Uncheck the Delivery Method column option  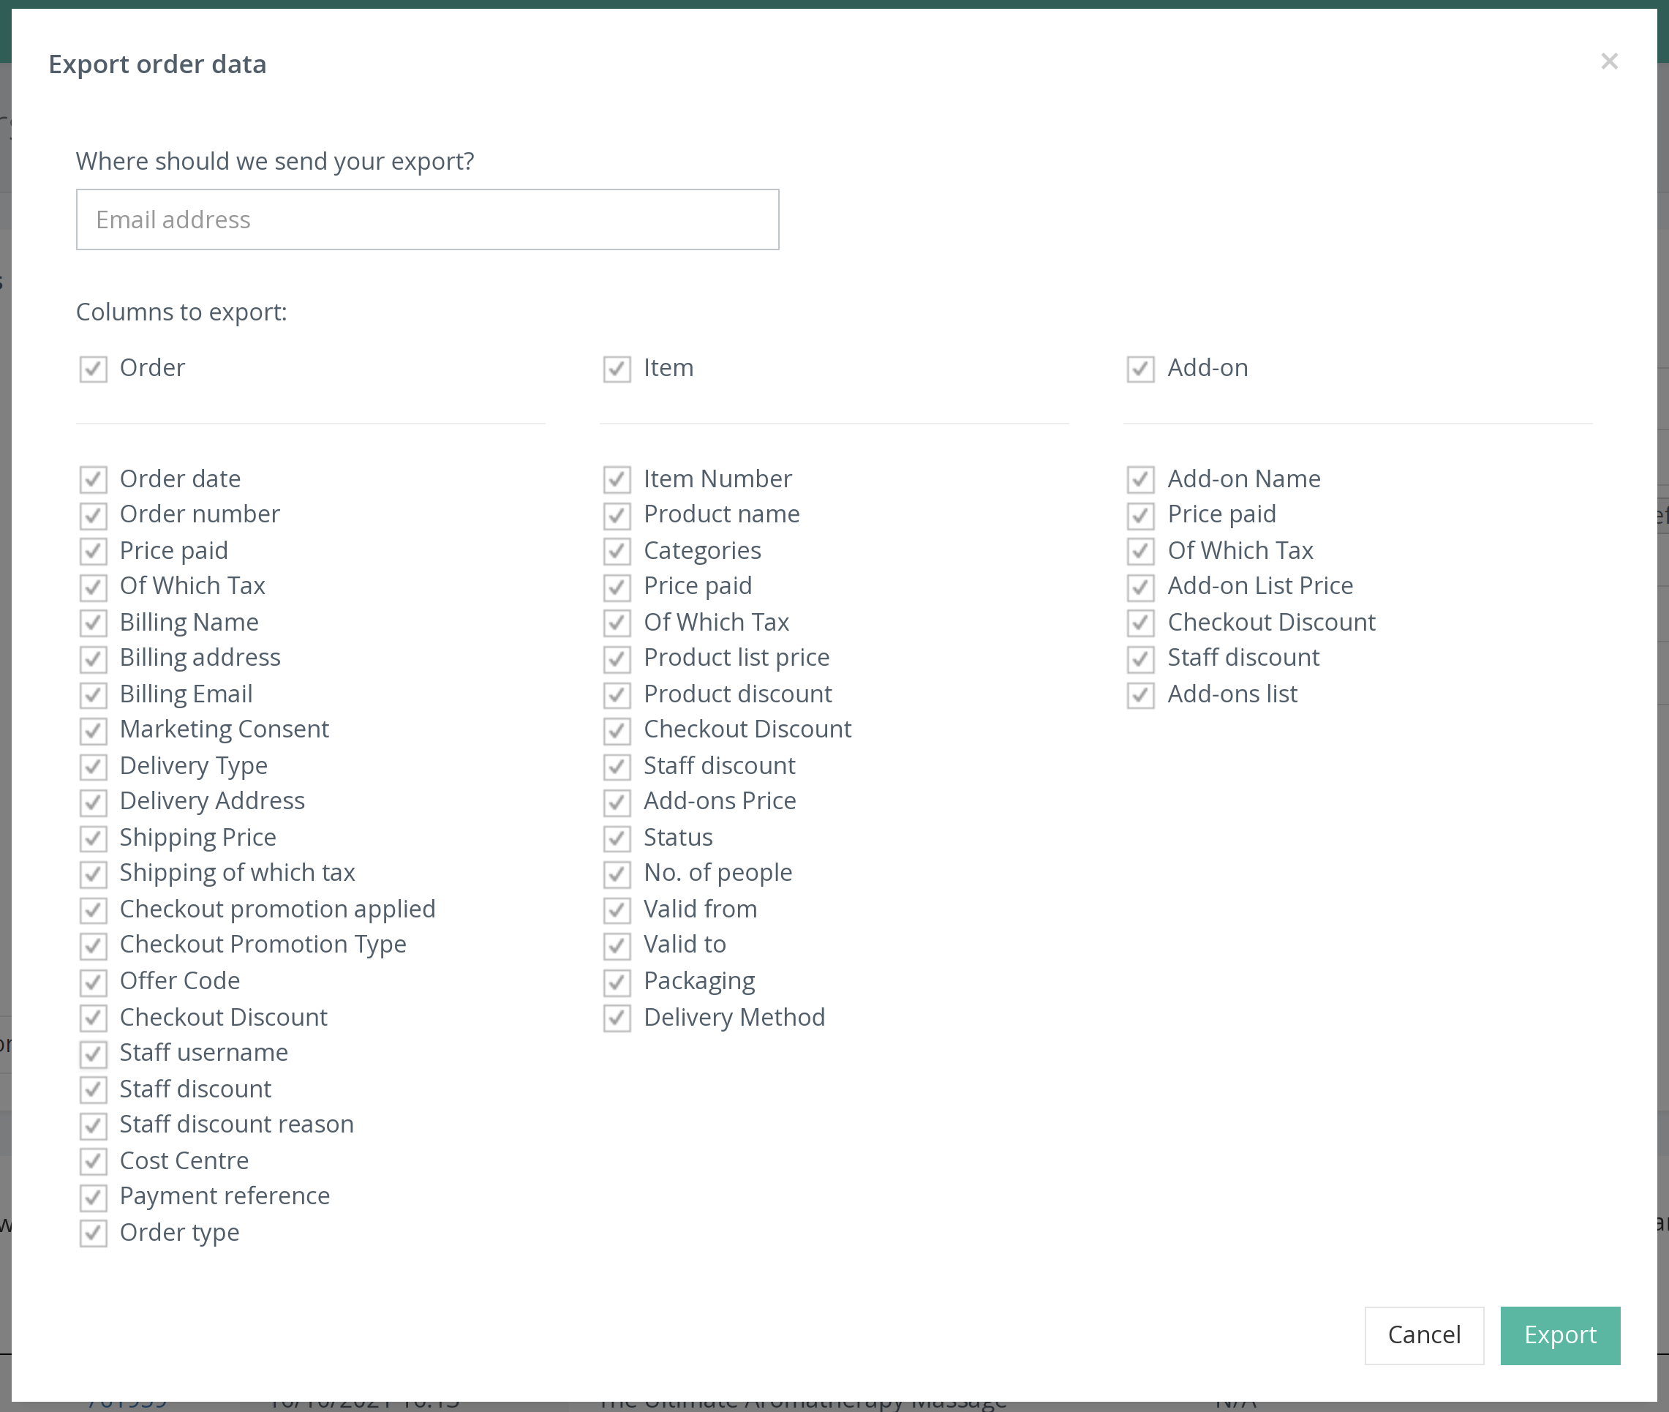click(x=616, y=1017)
